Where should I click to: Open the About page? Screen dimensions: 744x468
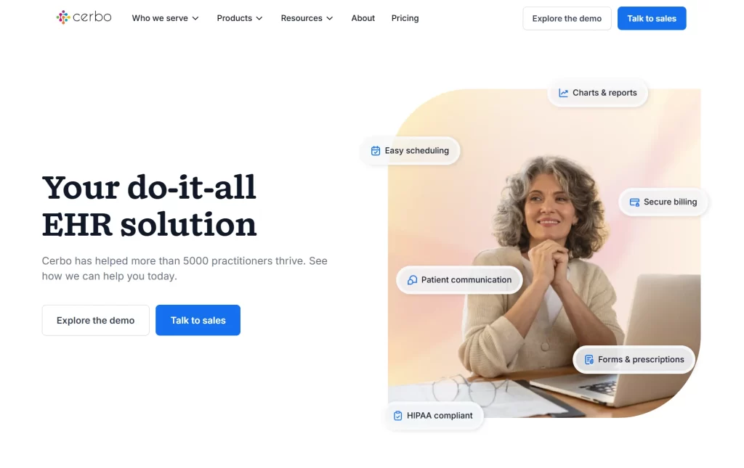point(363,18)
